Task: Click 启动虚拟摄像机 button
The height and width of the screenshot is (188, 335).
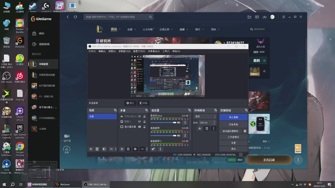Action: click(230, 131)
